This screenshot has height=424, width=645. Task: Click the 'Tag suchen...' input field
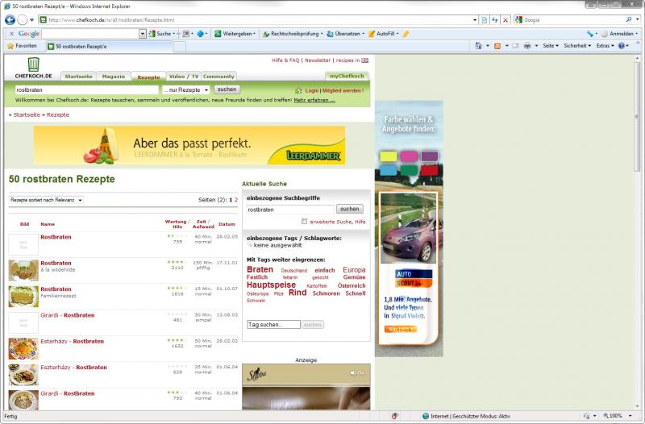273,324
